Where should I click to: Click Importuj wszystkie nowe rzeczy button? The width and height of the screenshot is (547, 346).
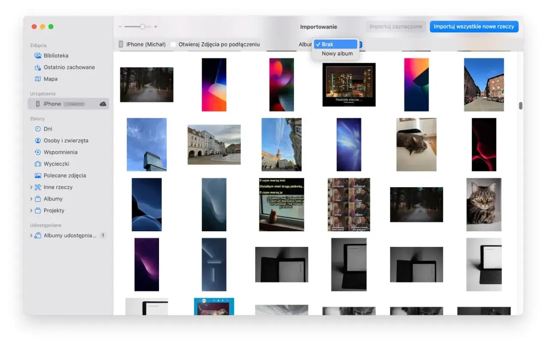tap(473, 26)
